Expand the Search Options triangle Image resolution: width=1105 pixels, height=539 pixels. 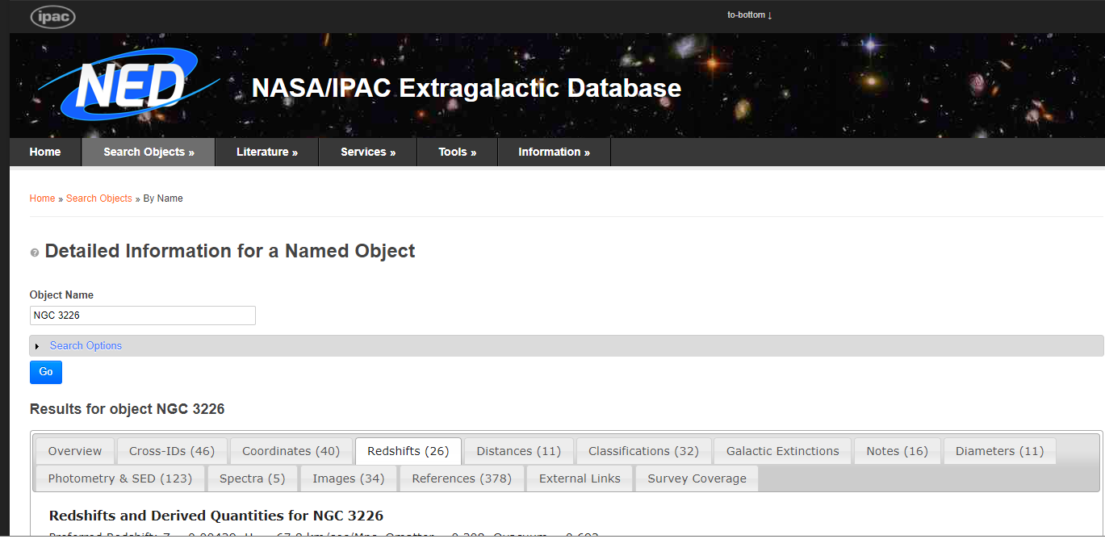pos(37,346)
